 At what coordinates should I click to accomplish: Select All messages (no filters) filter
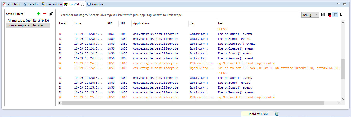[x=28, y=20]
